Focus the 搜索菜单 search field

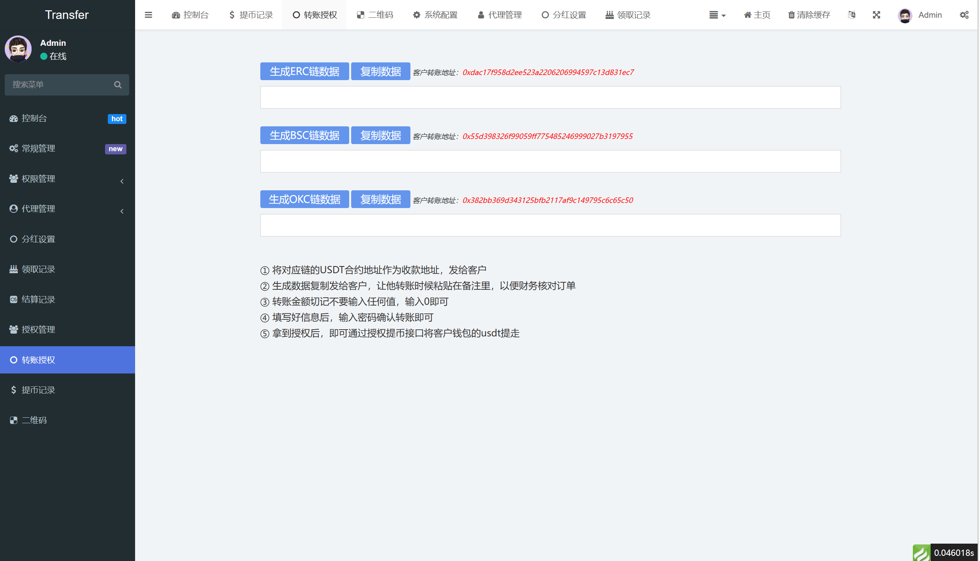(x=59, y=84)
